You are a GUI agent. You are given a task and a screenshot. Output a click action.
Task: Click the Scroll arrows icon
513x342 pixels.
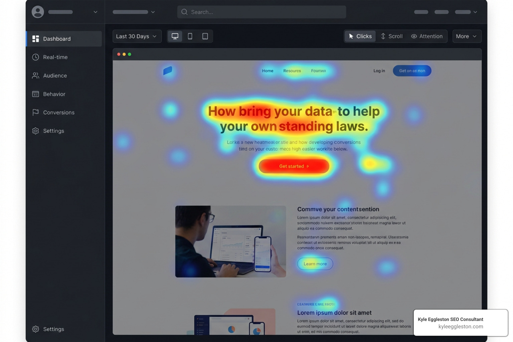(x=383, y=36)
